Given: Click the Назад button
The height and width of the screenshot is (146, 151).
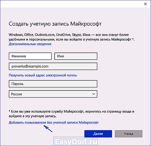Looking at the screenshot, I should tap(129, 134).
